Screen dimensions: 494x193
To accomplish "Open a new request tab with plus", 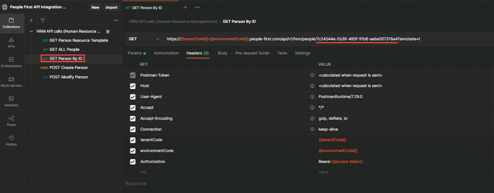I will tap(185, 7).
